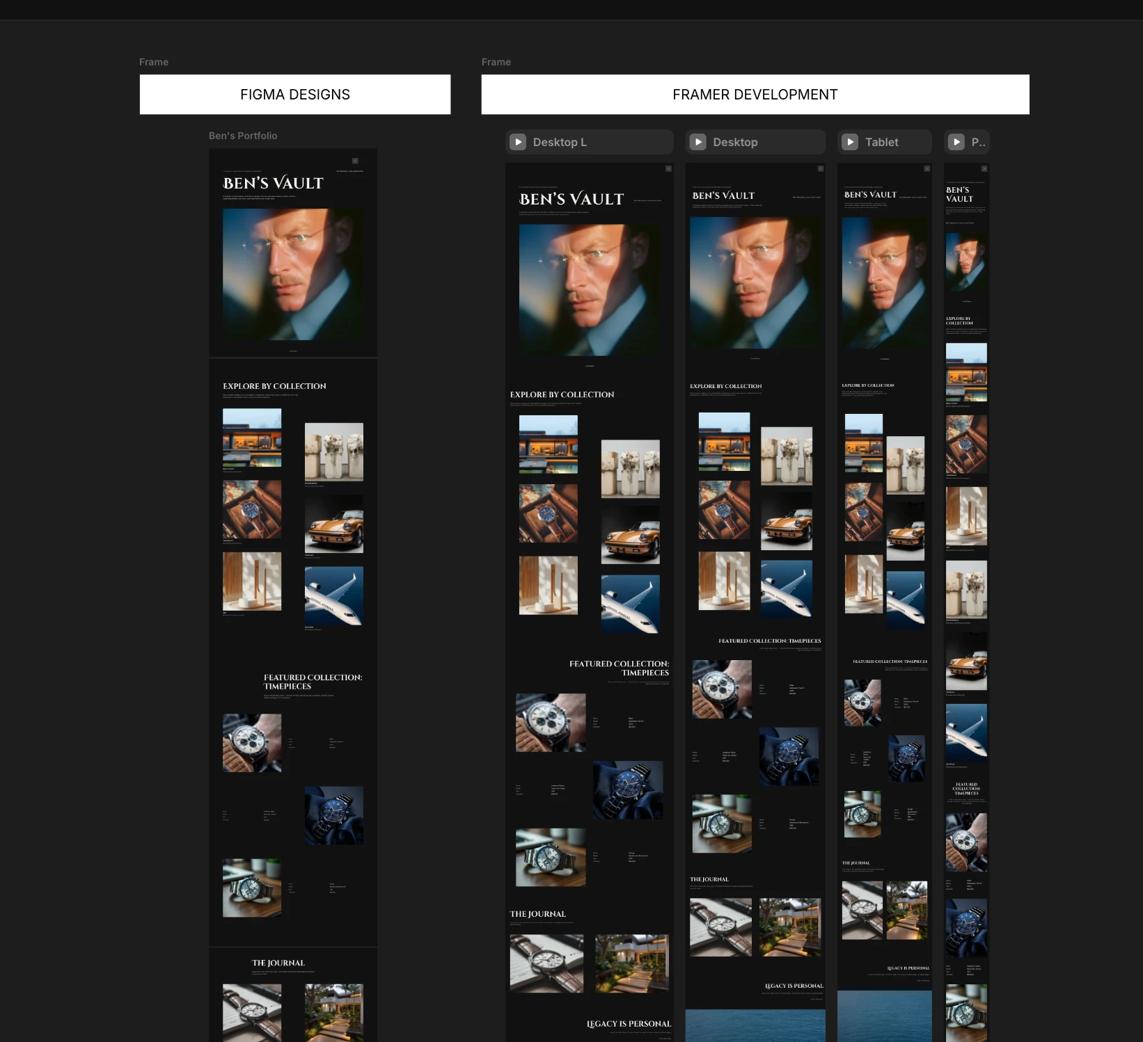Select the truncated P.. breakpoint label
Image resolution: width=1143 pixels, height=1042 pixels.
click(978, 142)
